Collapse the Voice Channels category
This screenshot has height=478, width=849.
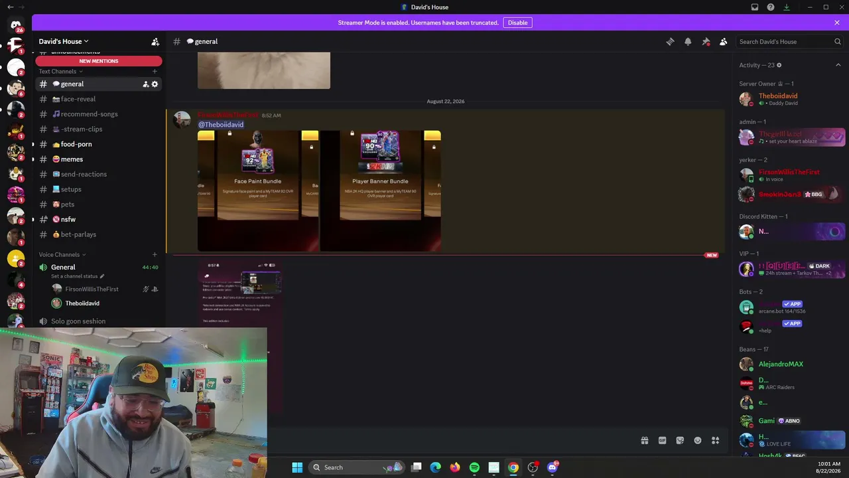(62, 254)
